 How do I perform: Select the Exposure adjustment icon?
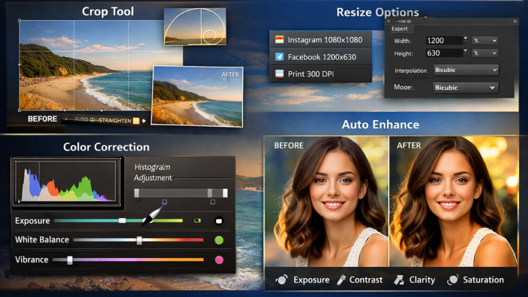[x=281, y=280]
